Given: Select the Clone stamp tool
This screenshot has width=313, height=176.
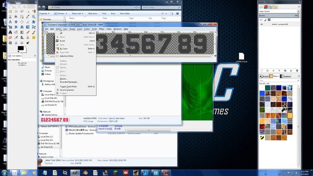Looking at the screenshot, I should pyautogui.click(x=28, y=37).
